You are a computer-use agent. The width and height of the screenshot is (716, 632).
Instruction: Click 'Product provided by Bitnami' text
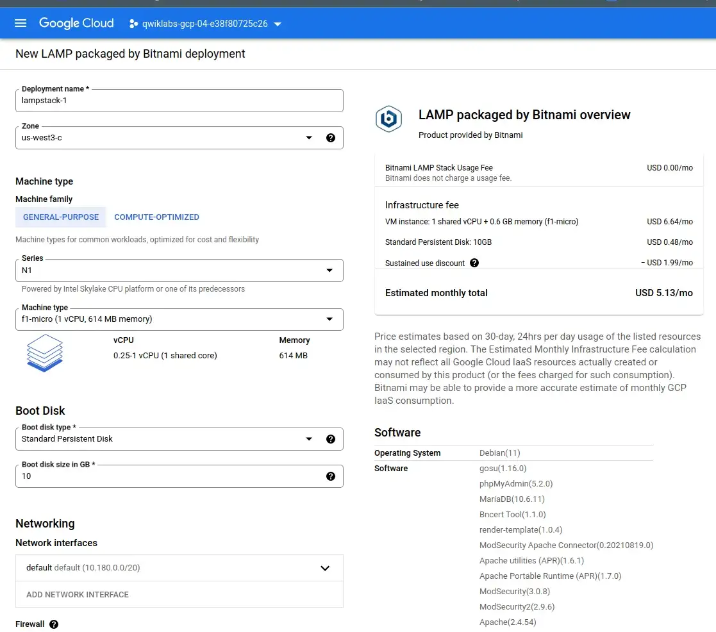tap(470, 135)
